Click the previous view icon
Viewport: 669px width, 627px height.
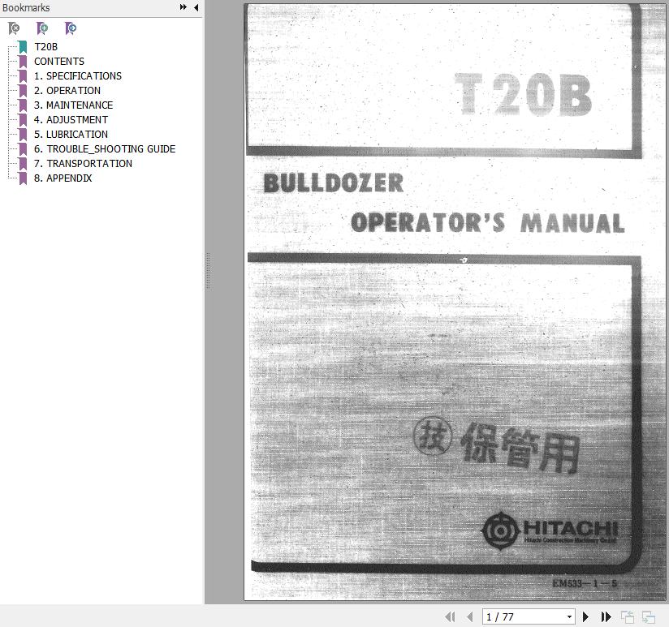[x=628, y=616]
